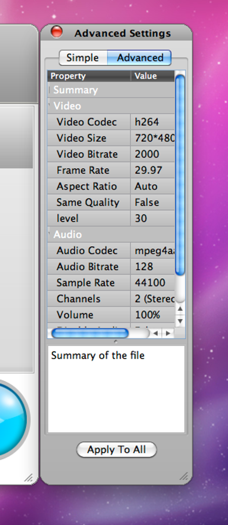Click the scroll left arrow below the table
The image size is (228, 525).
pyautogui.click(x=155, y=333)
